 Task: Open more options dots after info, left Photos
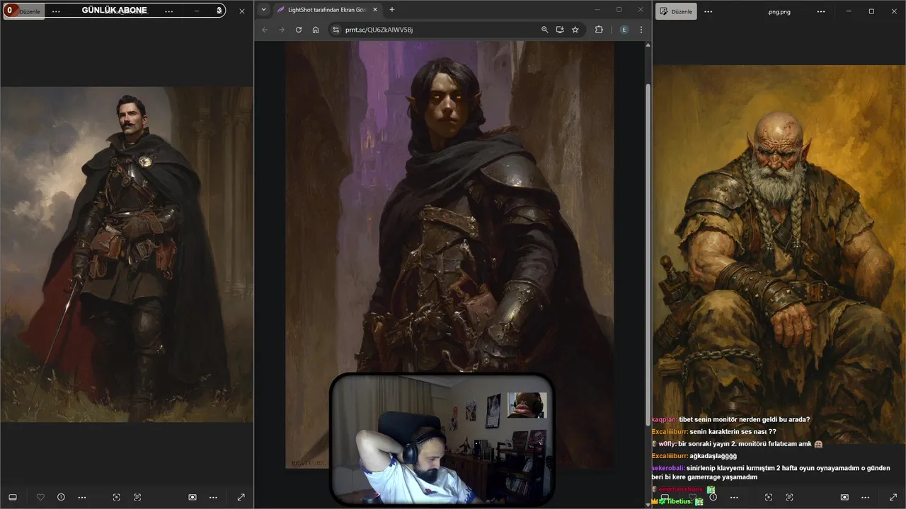point(82,497)
